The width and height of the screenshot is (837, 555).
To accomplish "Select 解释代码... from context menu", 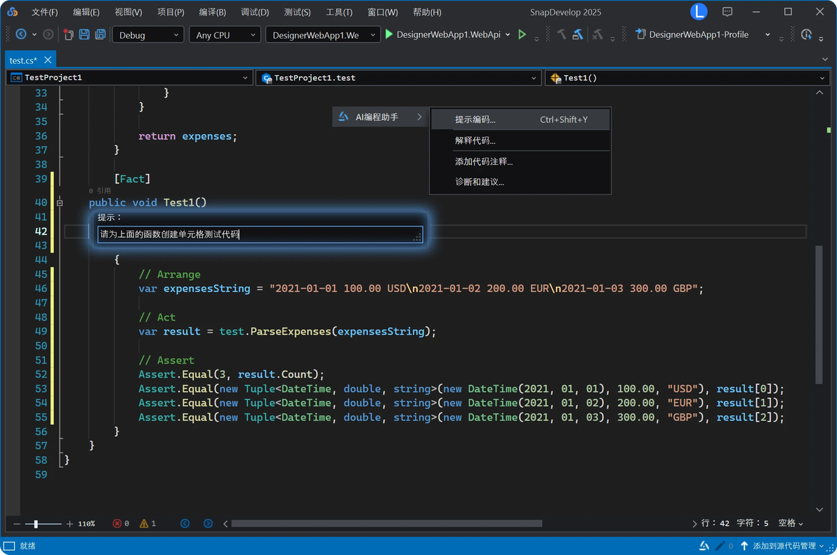I will [475, 140].
